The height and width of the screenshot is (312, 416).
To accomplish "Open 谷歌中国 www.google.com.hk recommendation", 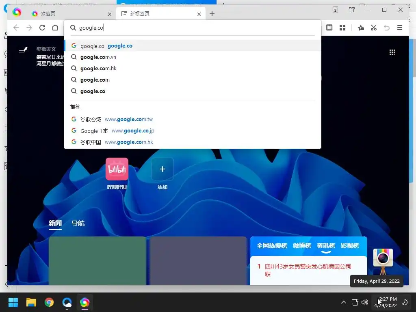I will (192, 142).
